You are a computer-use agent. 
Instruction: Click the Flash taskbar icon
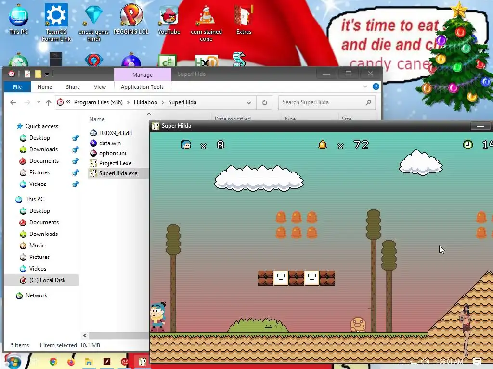[107, 361]
